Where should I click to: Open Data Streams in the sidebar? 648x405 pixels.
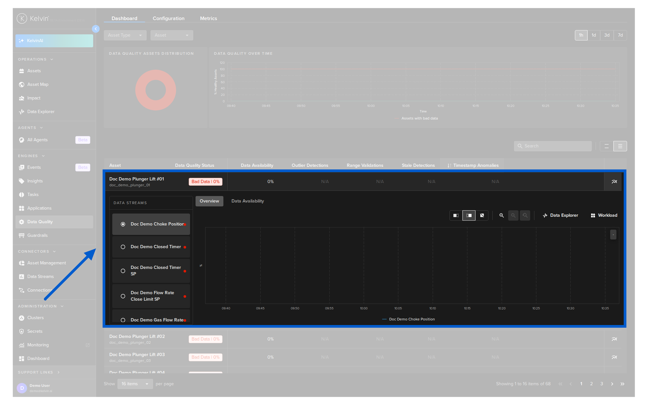click(x=54, y=277)
